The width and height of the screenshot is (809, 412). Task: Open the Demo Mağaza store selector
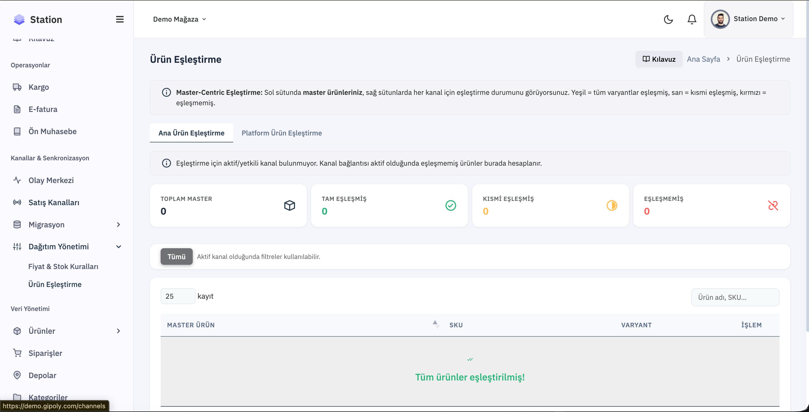click(180, 19)
